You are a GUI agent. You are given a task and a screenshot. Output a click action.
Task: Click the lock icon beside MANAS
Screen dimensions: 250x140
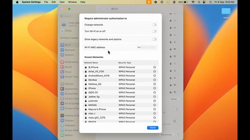click(86, 105)
